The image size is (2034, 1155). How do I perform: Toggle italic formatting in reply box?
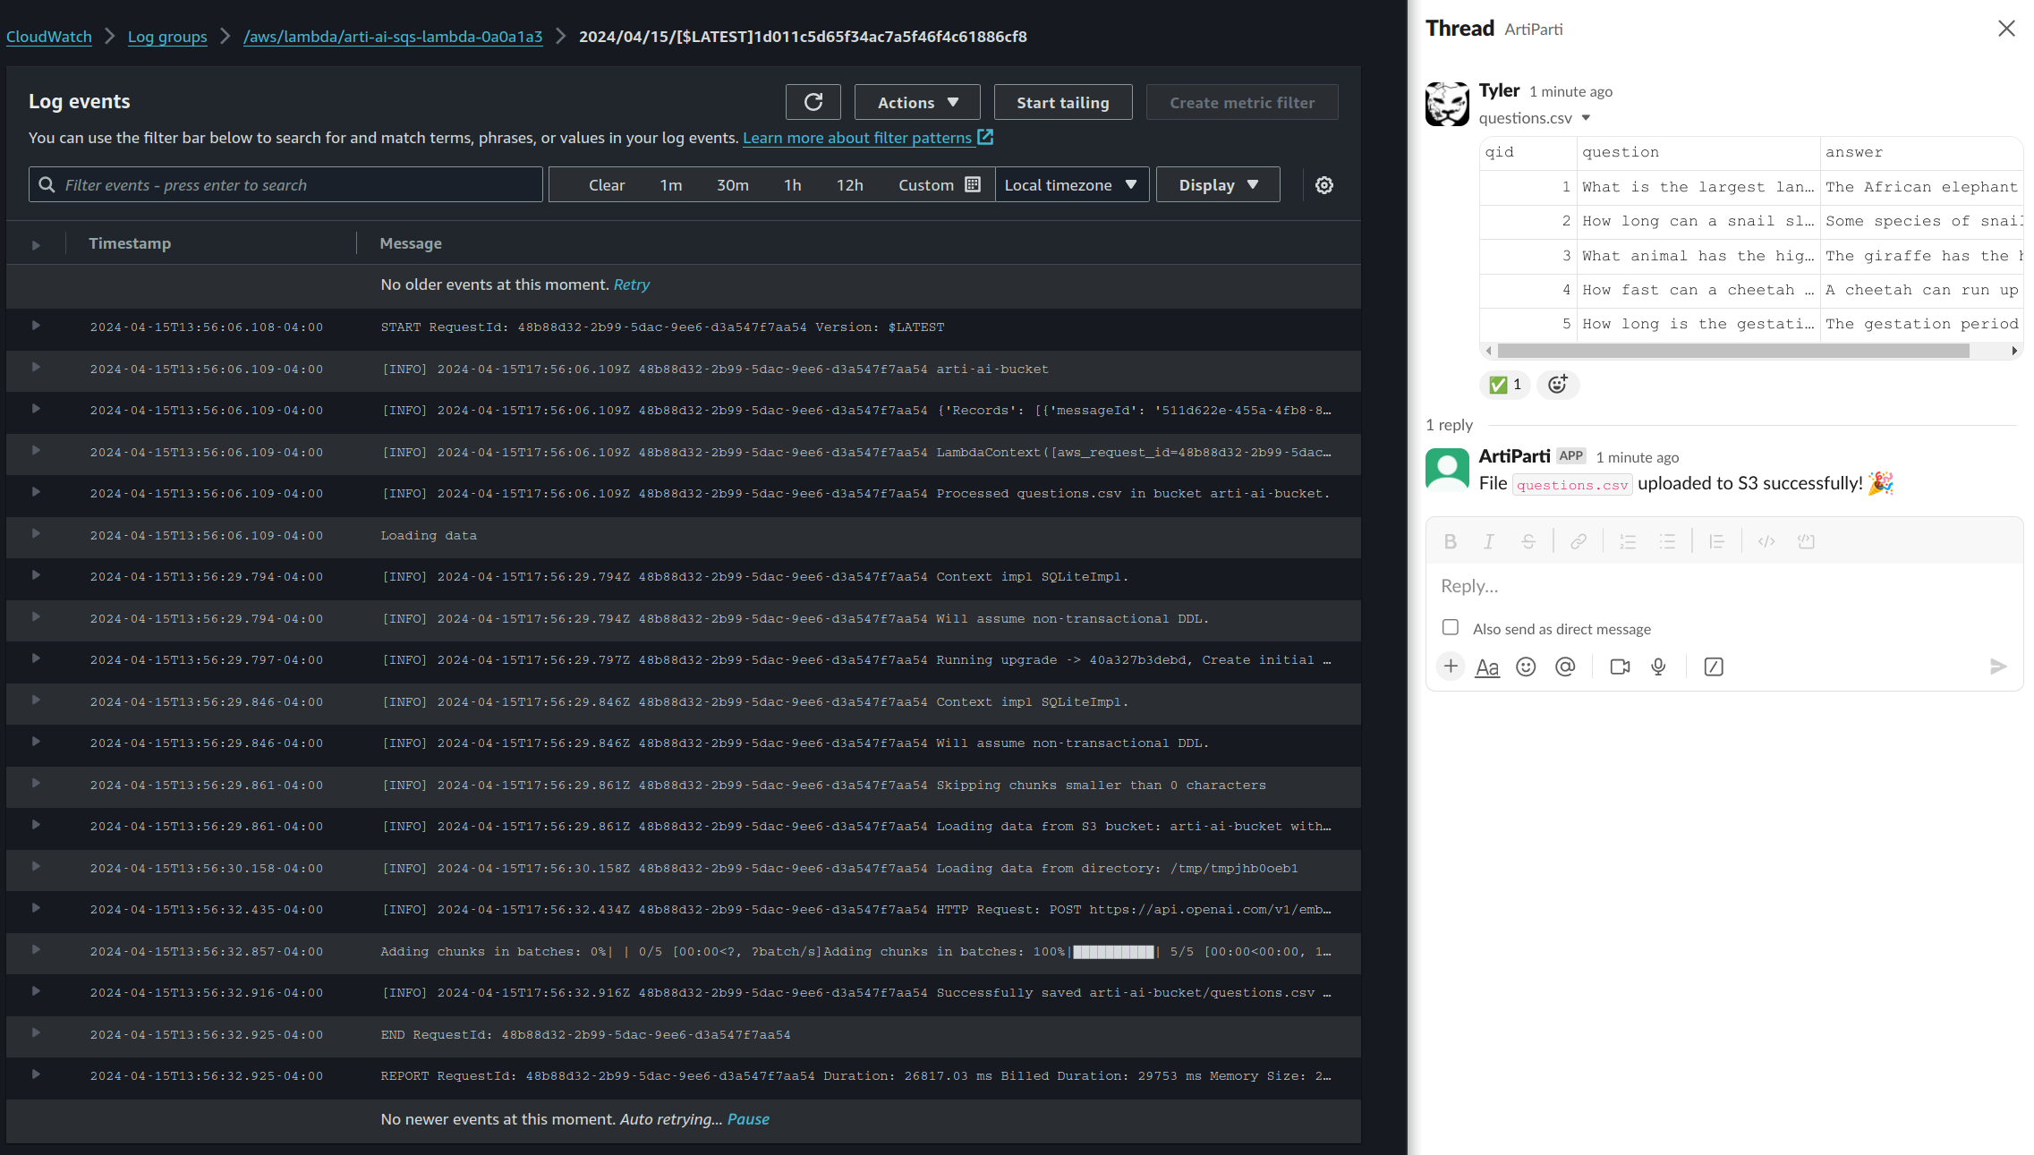click(x=1489, y=541)
